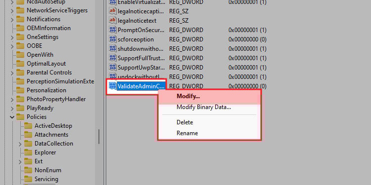The height and width of the screenshot is (185, 371).
Task: Select the SupportUwpStar... value name
Action: tap(141, 67)
